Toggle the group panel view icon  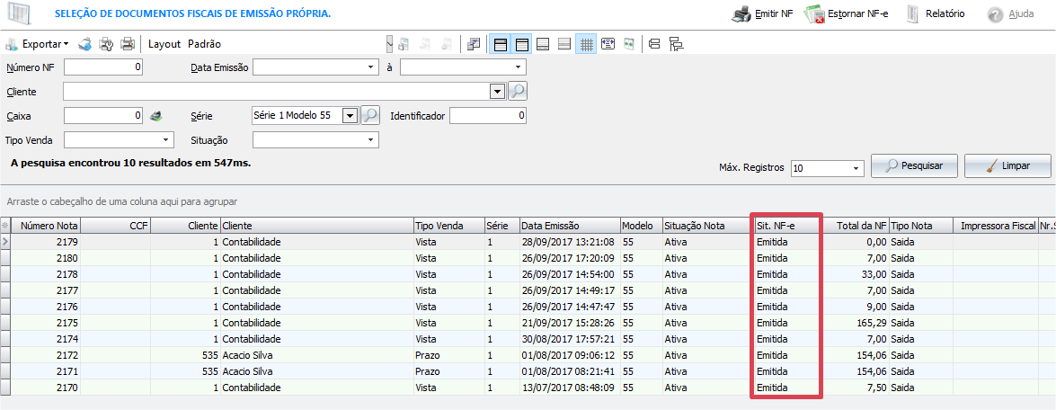click(x=521, y=44)
